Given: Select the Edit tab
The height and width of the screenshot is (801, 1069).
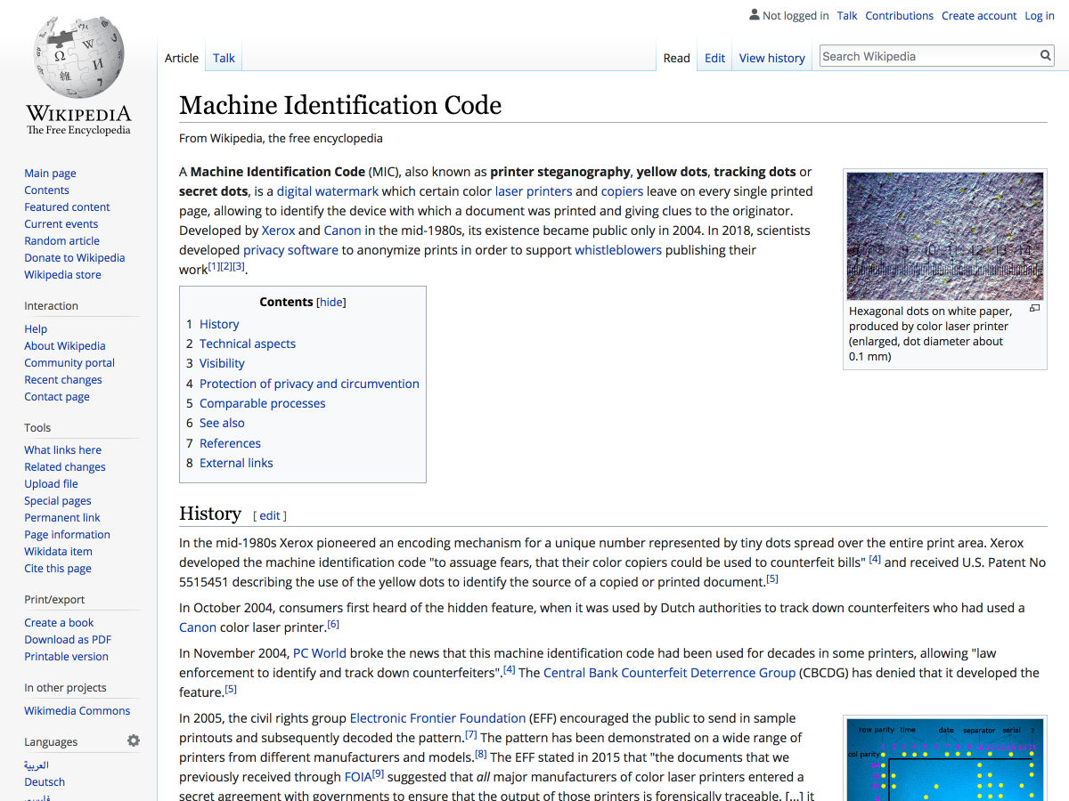Looking at the screenshot, I should coord(714,58).
